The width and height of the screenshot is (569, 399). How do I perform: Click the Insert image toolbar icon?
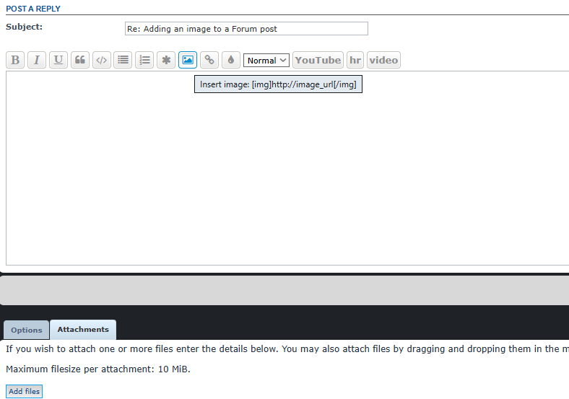tap(188, 60)
